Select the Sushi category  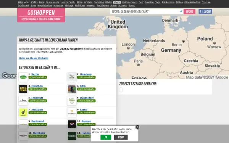point(72,2)
